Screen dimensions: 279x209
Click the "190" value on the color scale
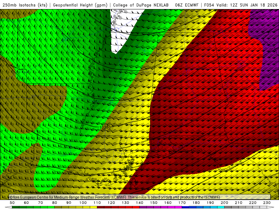pos(210,203)
